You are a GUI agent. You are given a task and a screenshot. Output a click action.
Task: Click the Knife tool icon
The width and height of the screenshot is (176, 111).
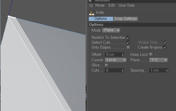(x=92, y=13)
